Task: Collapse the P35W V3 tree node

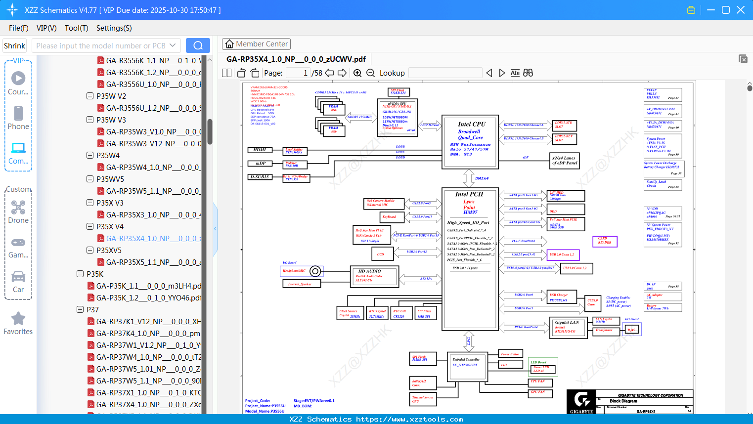Action: [x=90, y=120]
